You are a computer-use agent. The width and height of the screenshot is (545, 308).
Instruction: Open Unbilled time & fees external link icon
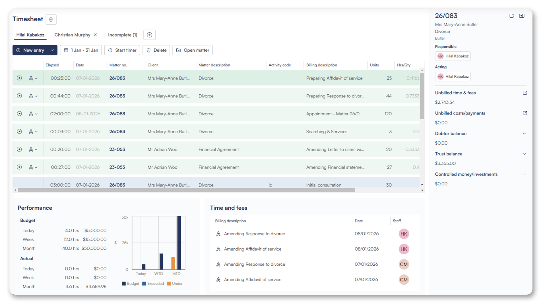[x=525, y=93]
